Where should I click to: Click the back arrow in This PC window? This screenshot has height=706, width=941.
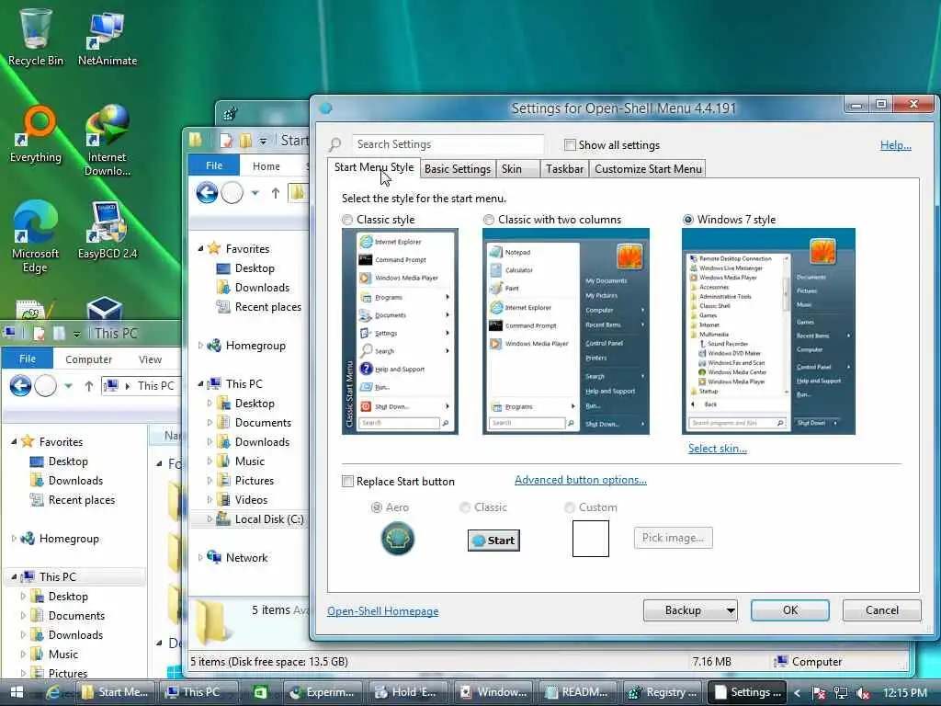point(20,385)
